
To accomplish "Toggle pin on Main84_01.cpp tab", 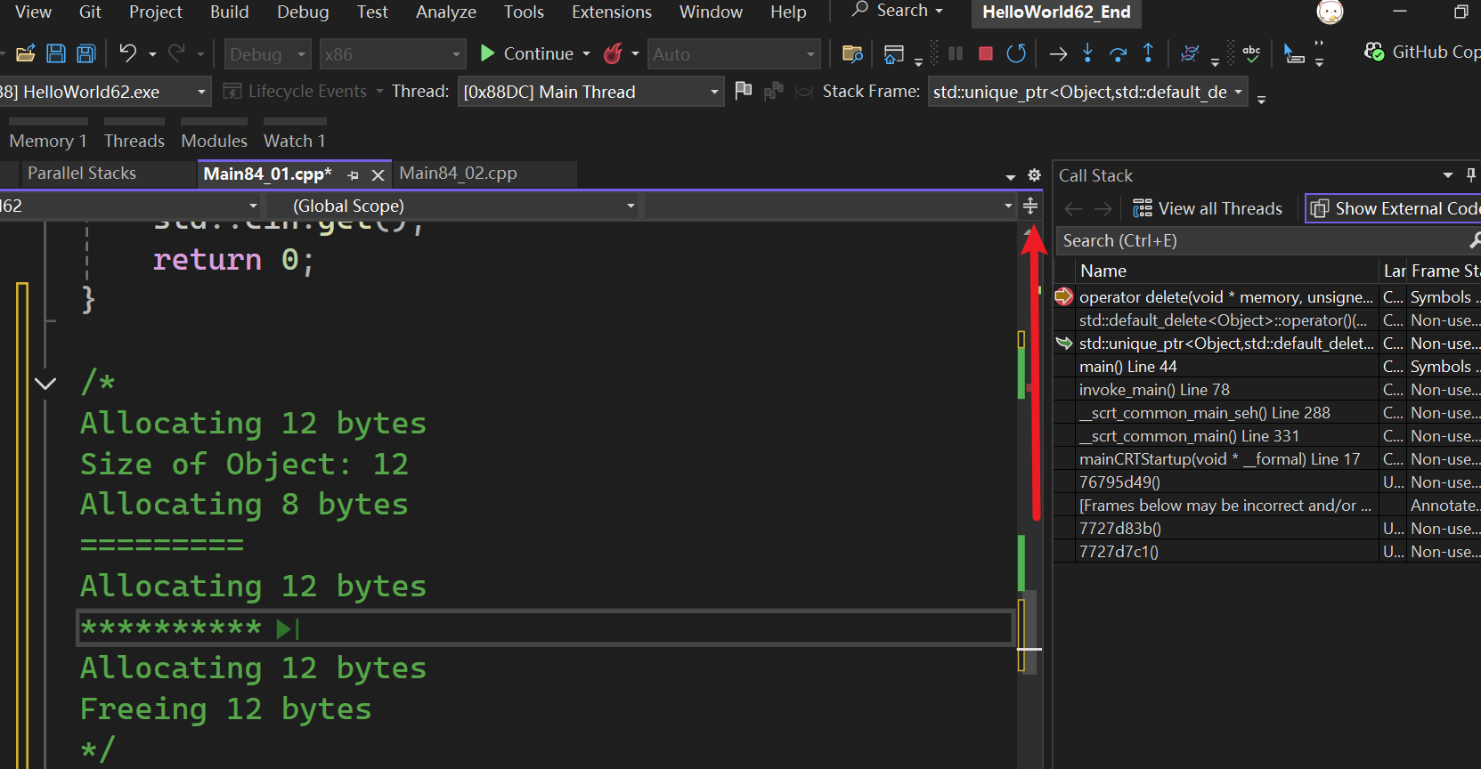I will pyautogui.click(x=354, y=175).
